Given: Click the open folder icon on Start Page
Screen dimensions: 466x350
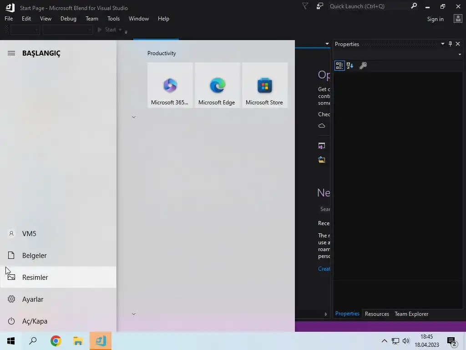Looking at the screenshot, I should tap(322, 160).
